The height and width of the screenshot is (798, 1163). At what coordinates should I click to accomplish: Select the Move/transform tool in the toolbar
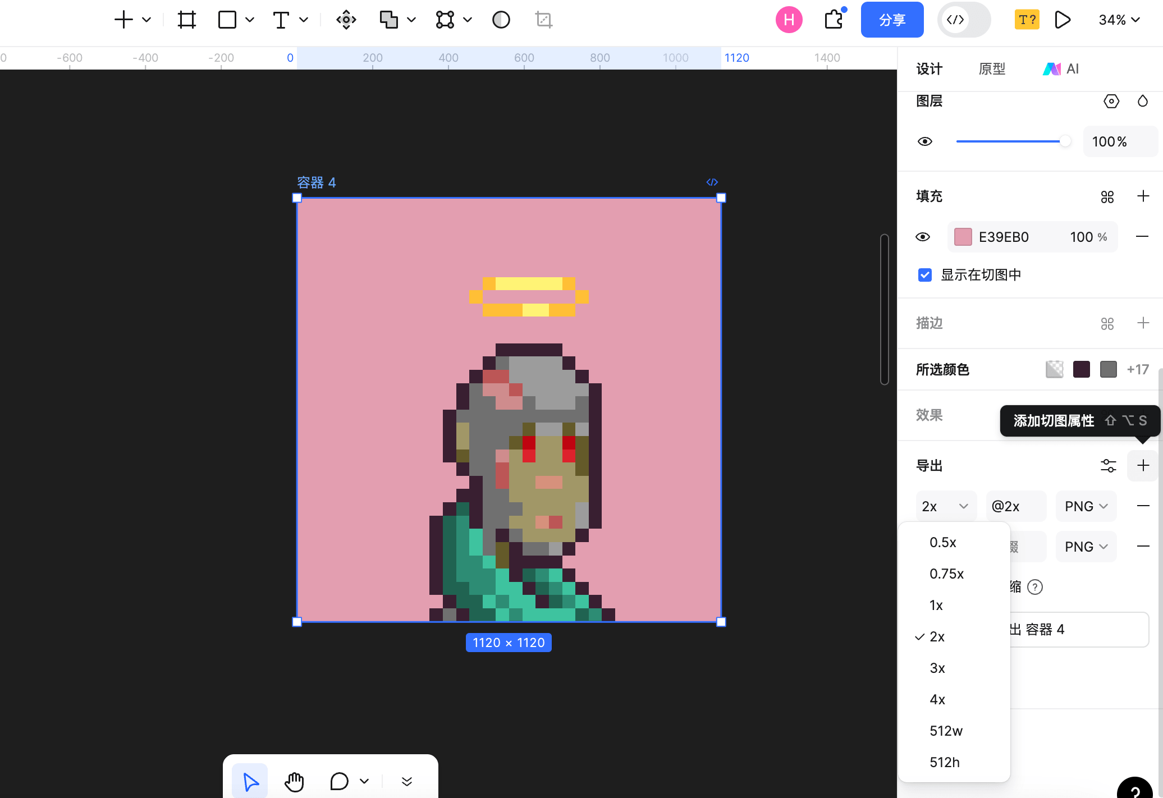click(x=346, y=19)
